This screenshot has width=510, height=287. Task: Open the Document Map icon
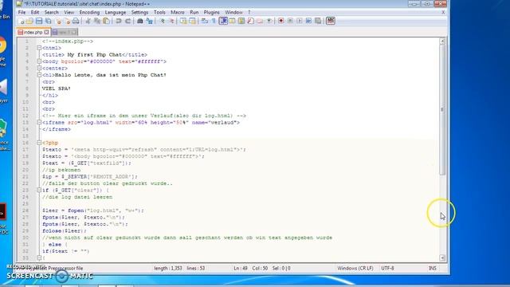click(241, 22)
